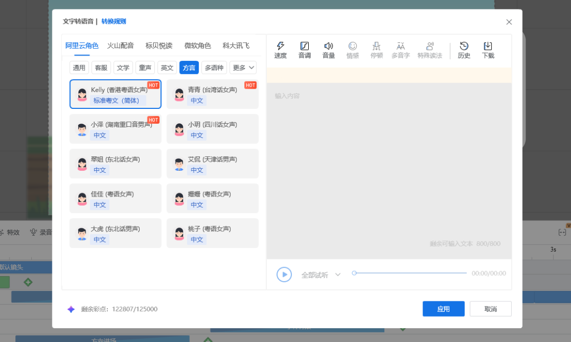Click the 下载 download icon
This screenshot has height=342, width=571.
(488, 50)
